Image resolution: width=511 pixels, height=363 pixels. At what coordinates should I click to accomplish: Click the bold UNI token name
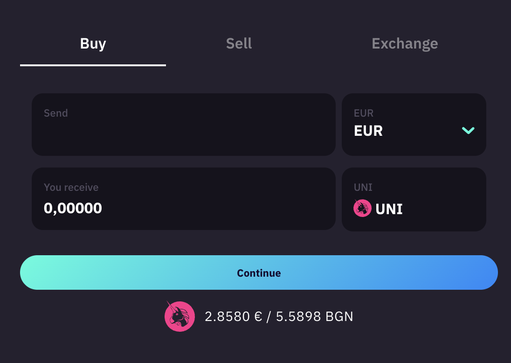[389, 209]
